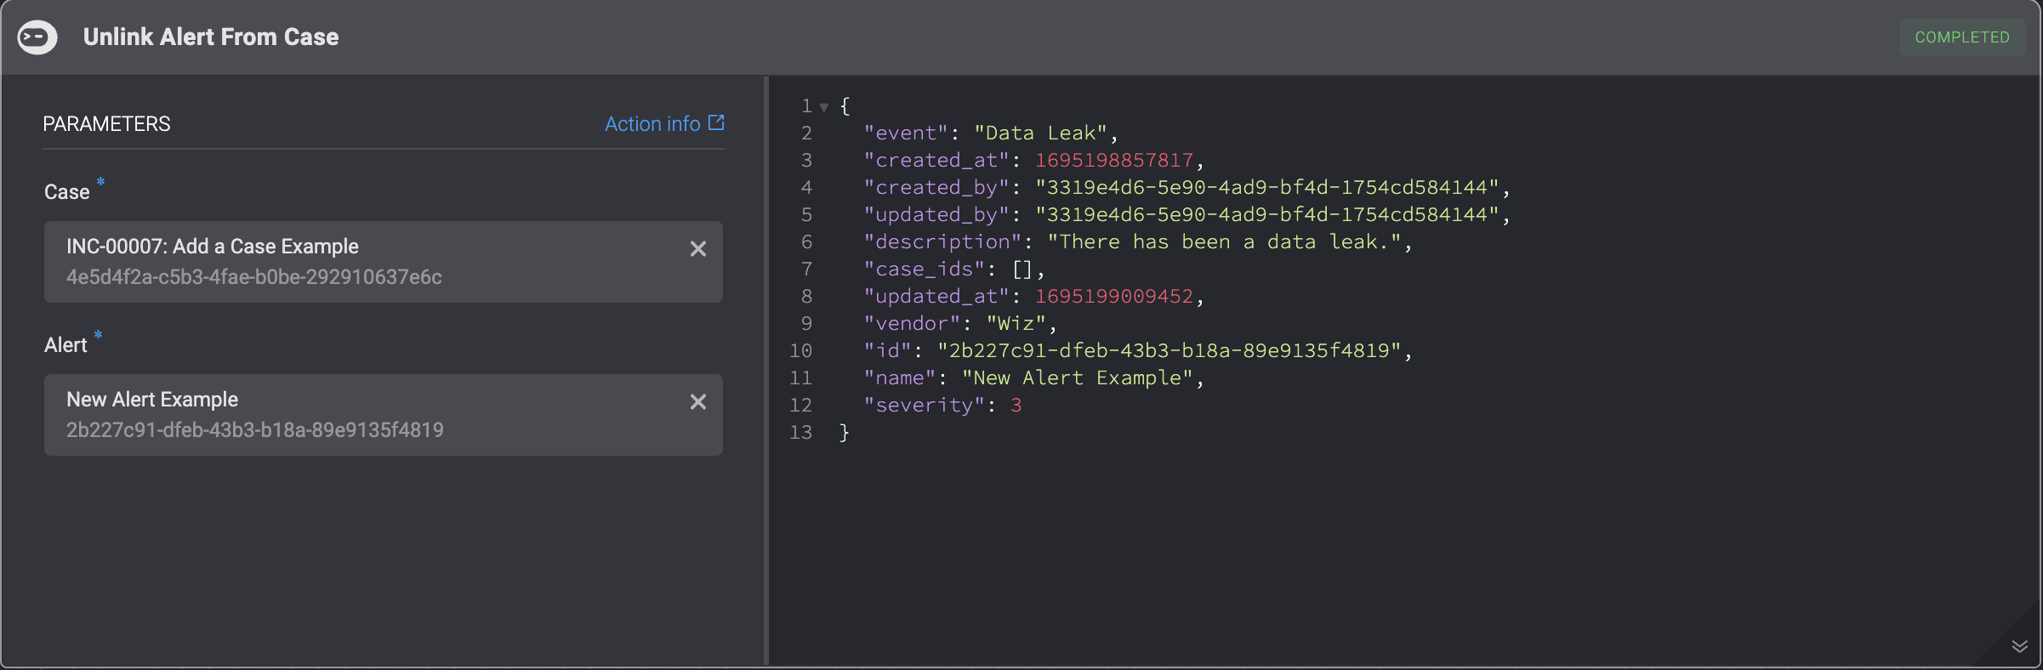Click the "severity": 3 line
The width and height of the screenshot is (2043, 670).
click(942, 406)
